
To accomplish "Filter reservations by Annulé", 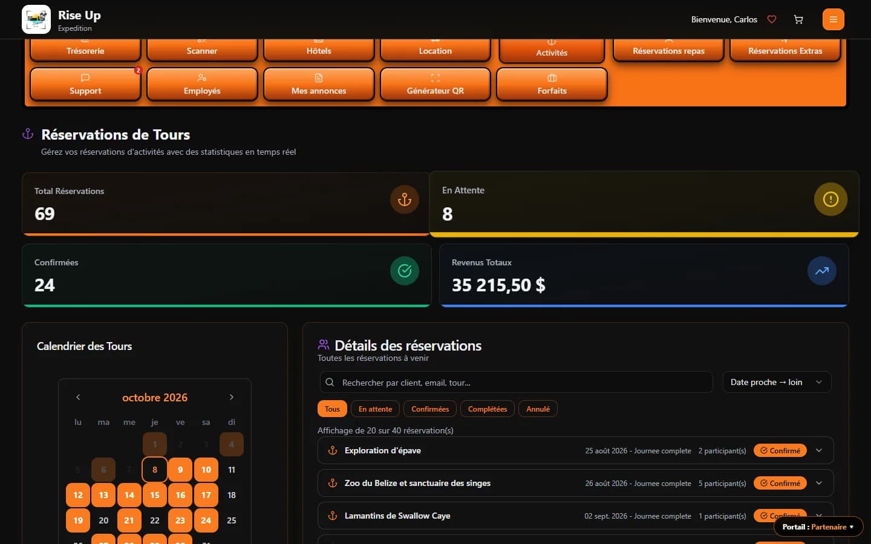I will (538, 409).
